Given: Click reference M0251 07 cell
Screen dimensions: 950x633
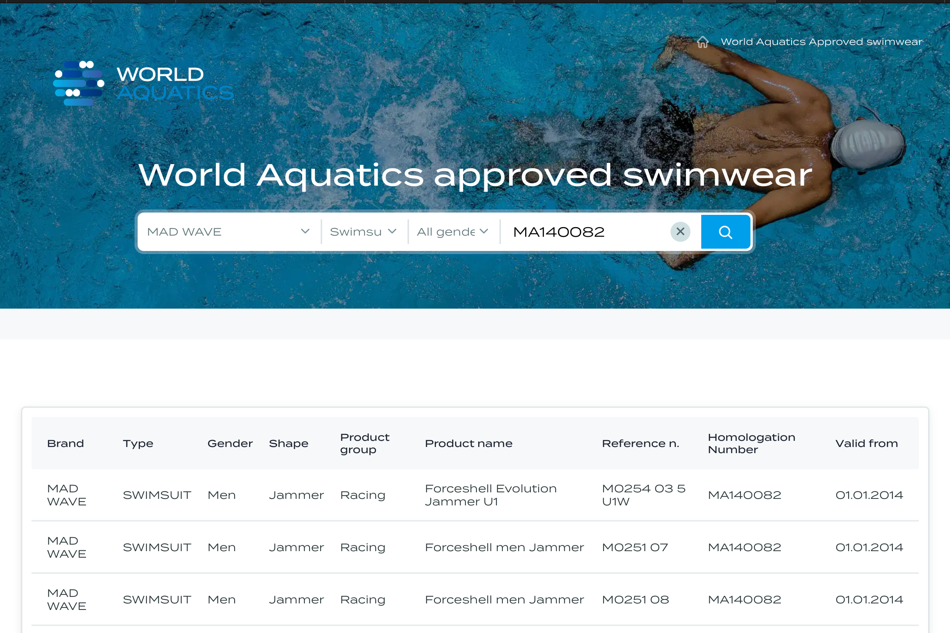Looking at the screenshot, I should point(635,547).
